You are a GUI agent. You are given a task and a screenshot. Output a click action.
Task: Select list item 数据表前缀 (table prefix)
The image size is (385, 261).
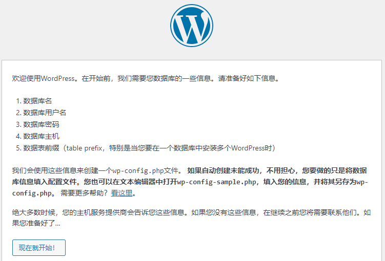[x=149, y=148]
